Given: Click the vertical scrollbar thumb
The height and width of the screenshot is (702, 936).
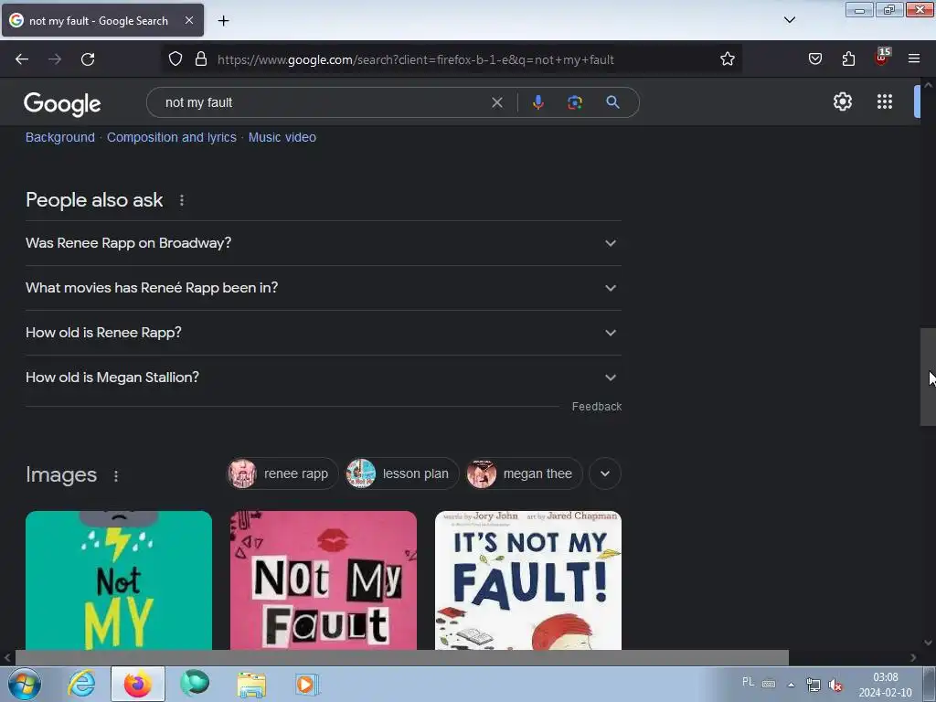Looking at the screenshot, I should coord(928,377).
